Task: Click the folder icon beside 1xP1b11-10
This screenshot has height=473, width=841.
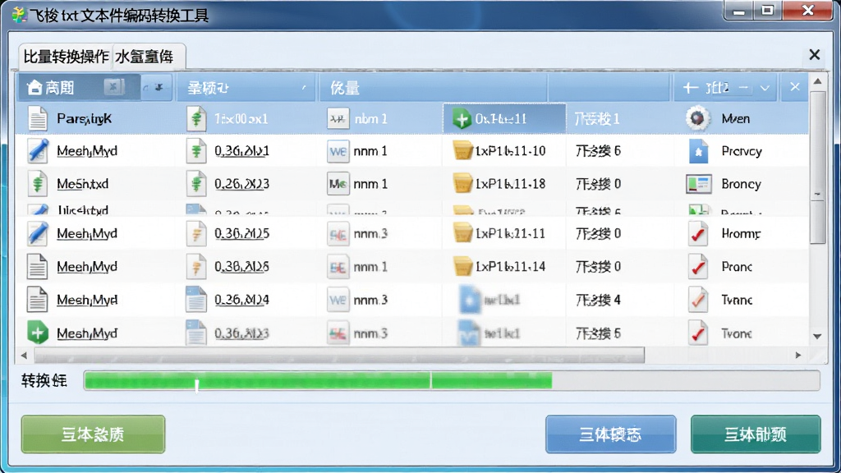Action: coord(462,151)
